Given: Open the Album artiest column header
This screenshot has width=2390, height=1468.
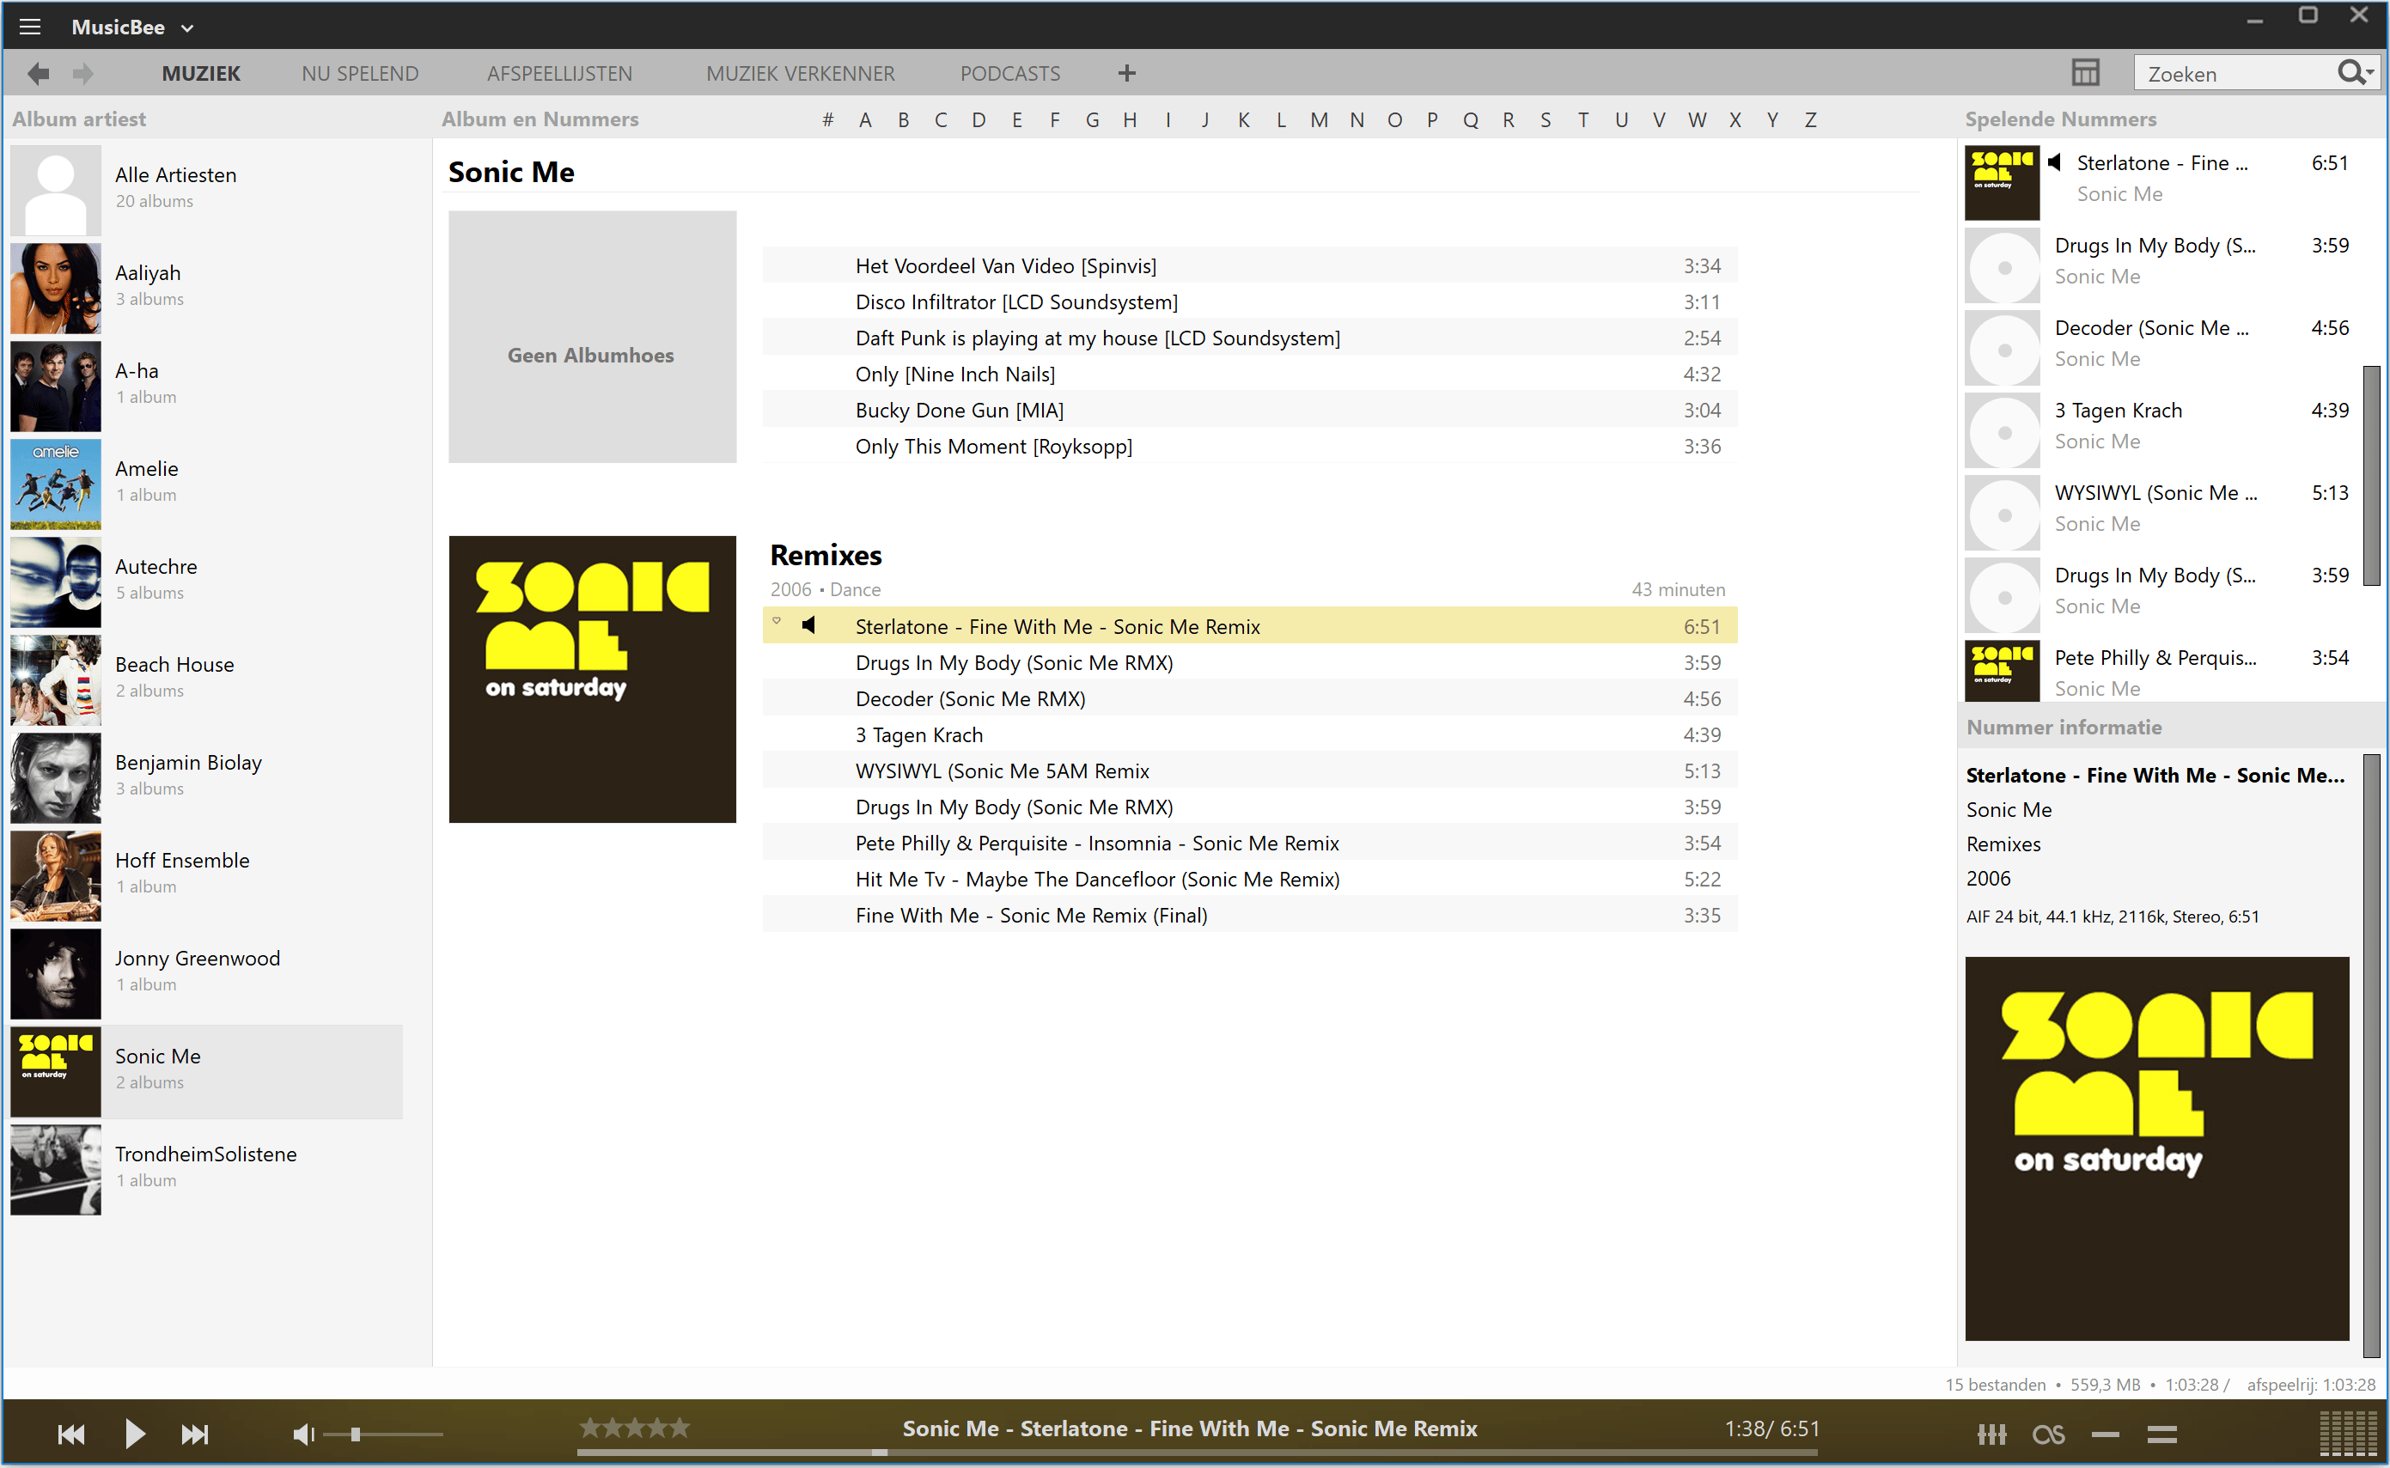Looking at the screenshot, I should coord(79,119).
